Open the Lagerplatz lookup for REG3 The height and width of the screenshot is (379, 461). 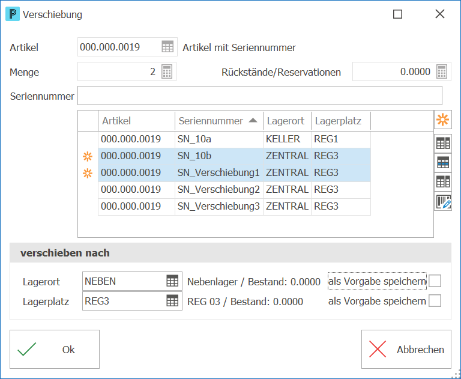[172, 301]
